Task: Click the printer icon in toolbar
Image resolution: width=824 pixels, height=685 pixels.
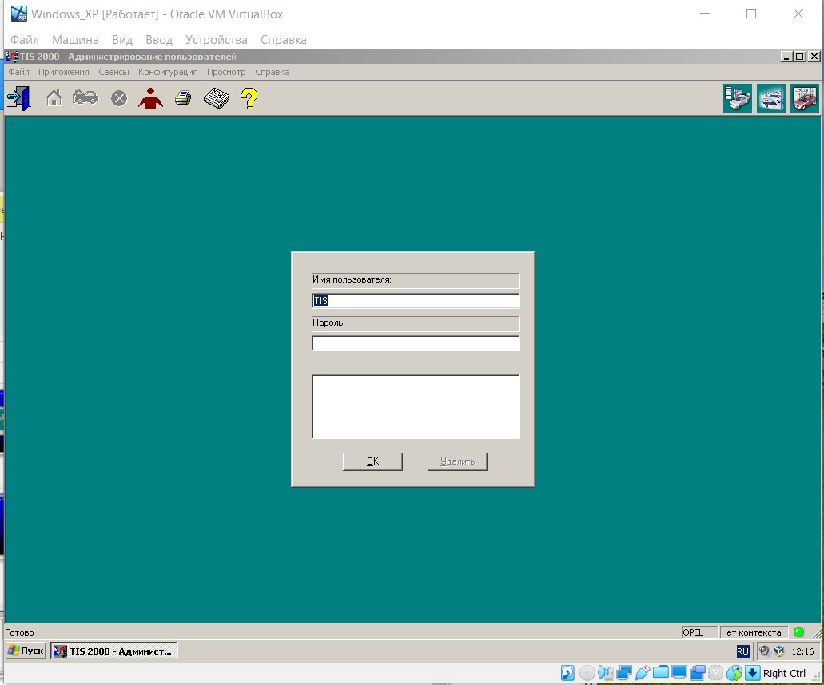Action: (x=183, y=97)
